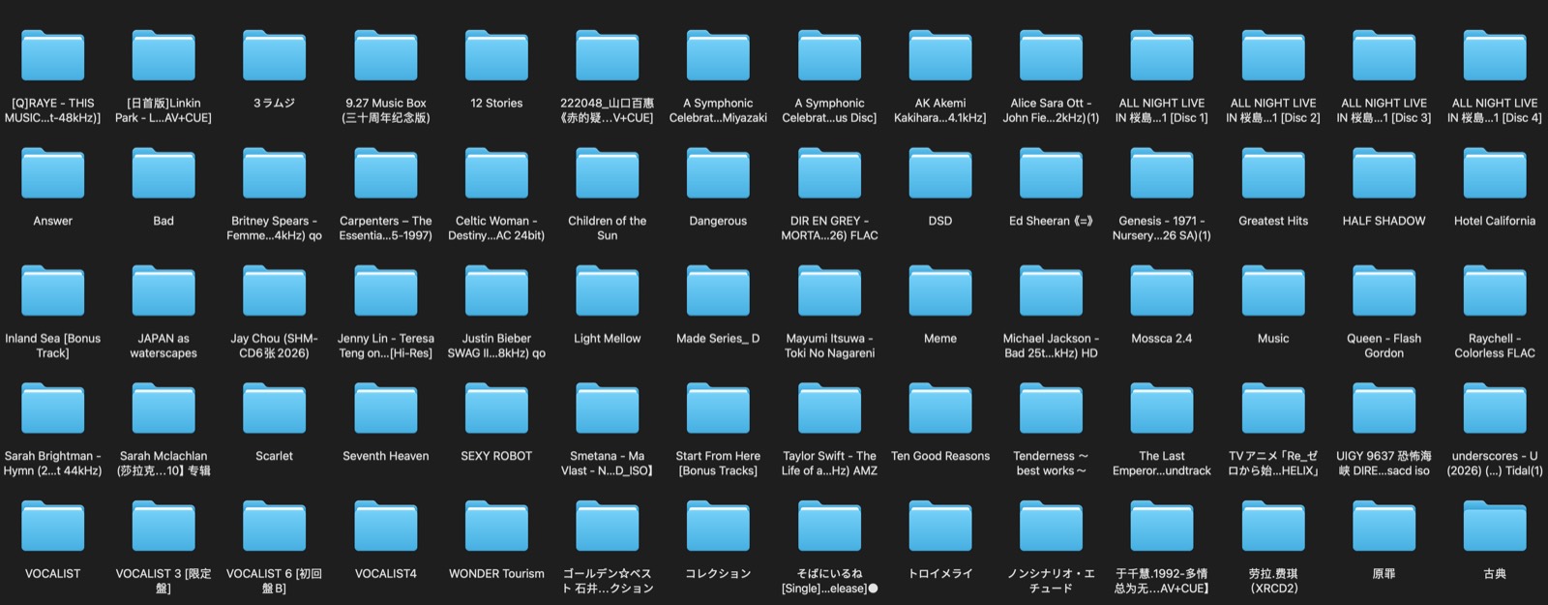The image size is (1548, 605).
Task: Select the Light Mellow folder icon
Action: [x=608, y=290]
